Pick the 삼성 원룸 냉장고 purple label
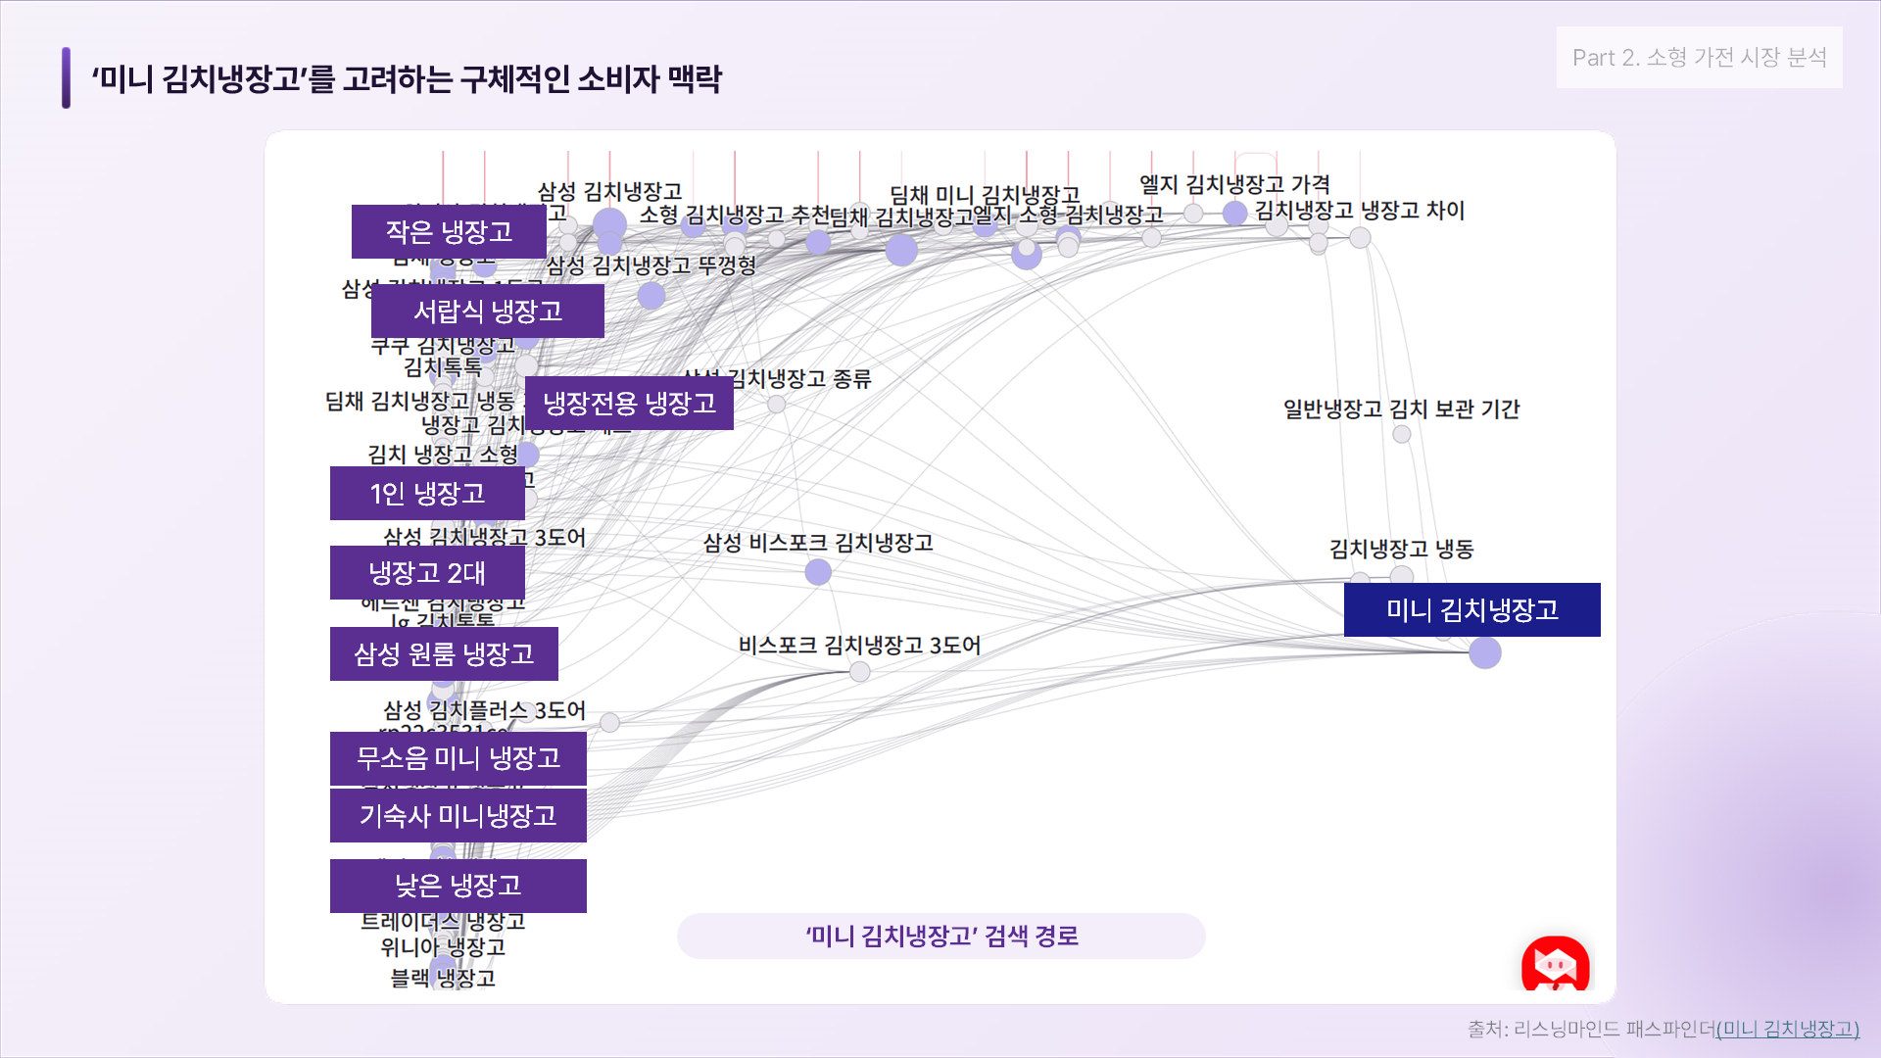 444,653
